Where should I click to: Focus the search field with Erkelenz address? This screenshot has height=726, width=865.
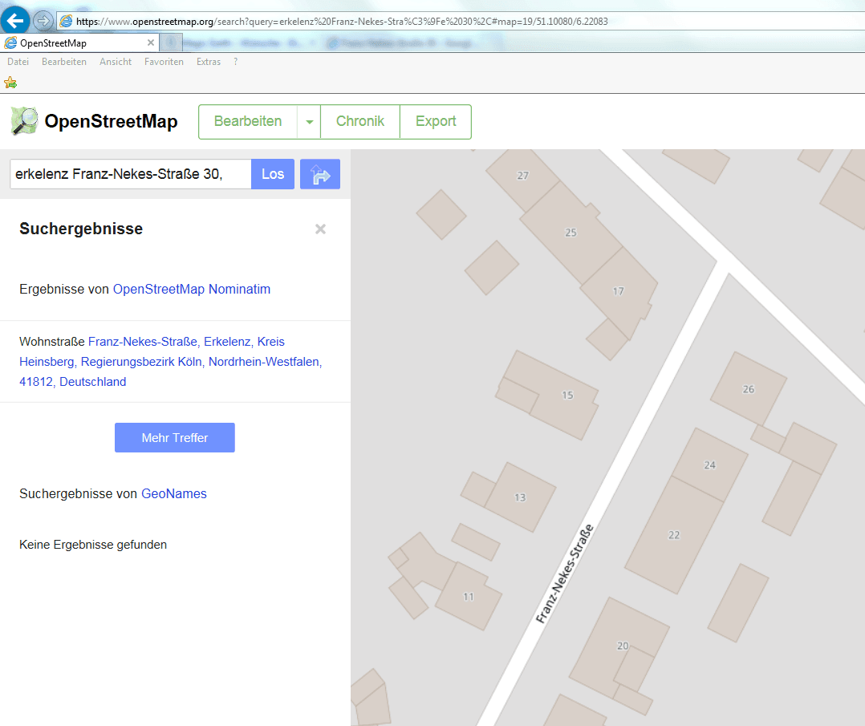point(131,174)
